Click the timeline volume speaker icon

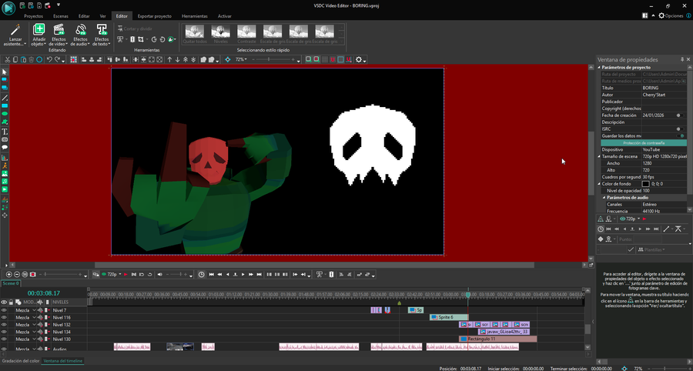click(159, 274)
